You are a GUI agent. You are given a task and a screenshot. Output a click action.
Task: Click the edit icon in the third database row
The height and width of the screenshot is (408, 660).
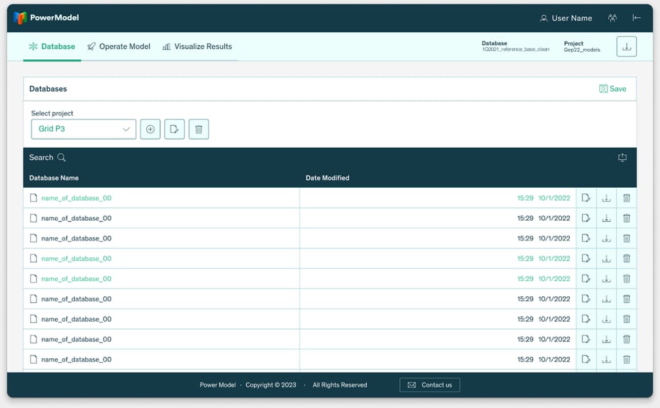pos(586,238)
